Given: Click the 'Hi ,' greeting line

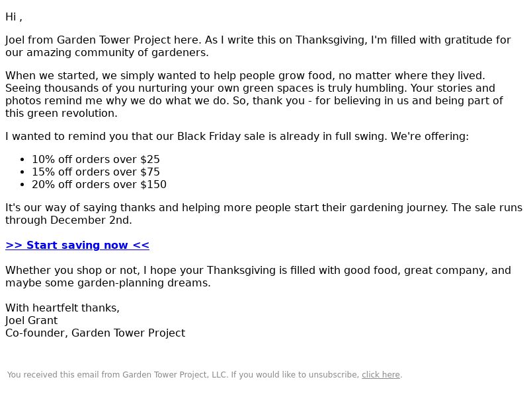Looking at the screenshot, I should click(x=14, y=17).
